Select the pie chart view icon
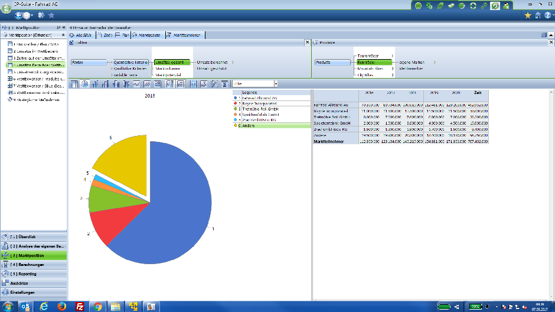The image size is (555, 312). click(84, 84)
